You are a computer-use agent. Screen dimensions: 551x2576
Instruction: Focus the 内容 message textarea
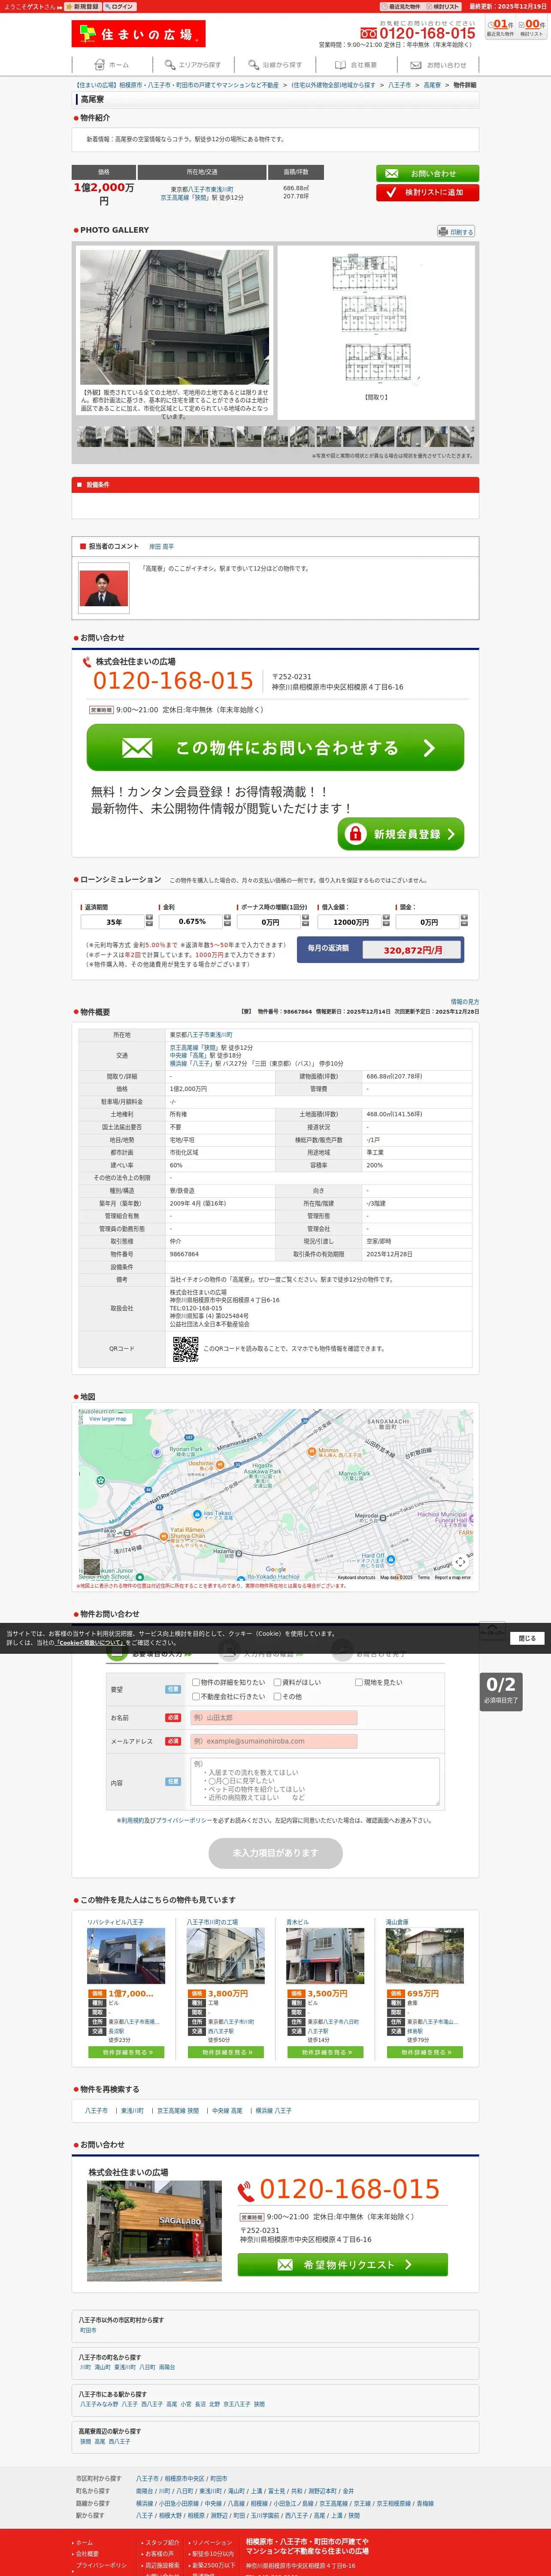click(314, 1782)
